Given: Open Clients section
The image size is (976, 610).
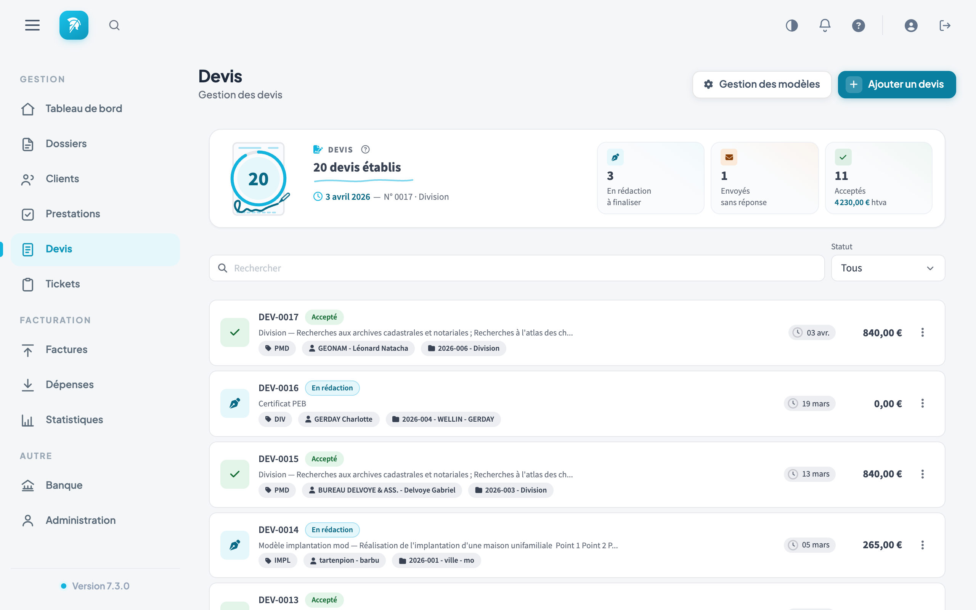Looking at the screenshot, I should pos(95,179).
